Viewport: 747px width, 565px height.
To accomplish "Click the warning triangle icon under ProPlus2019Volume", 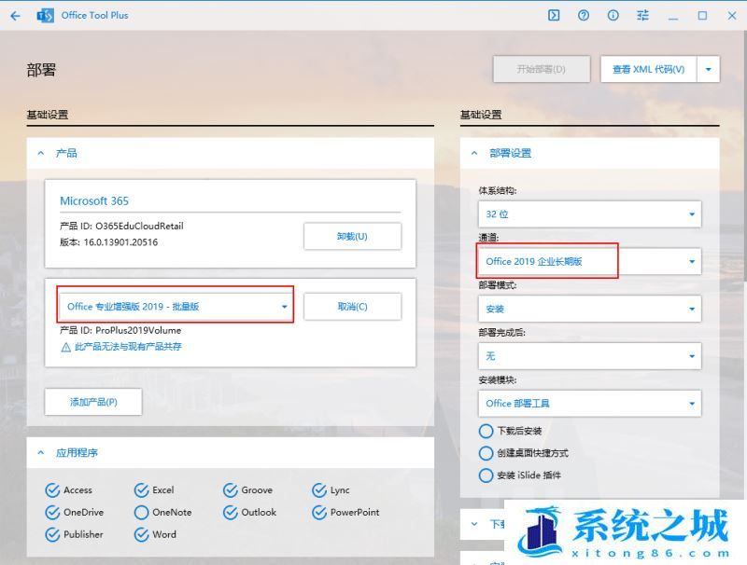I will pos(65,347).
